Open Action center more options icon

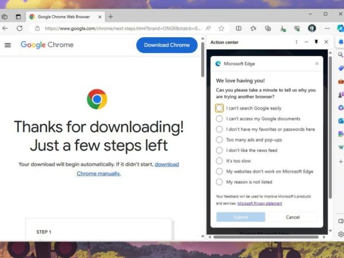(296, 42)
